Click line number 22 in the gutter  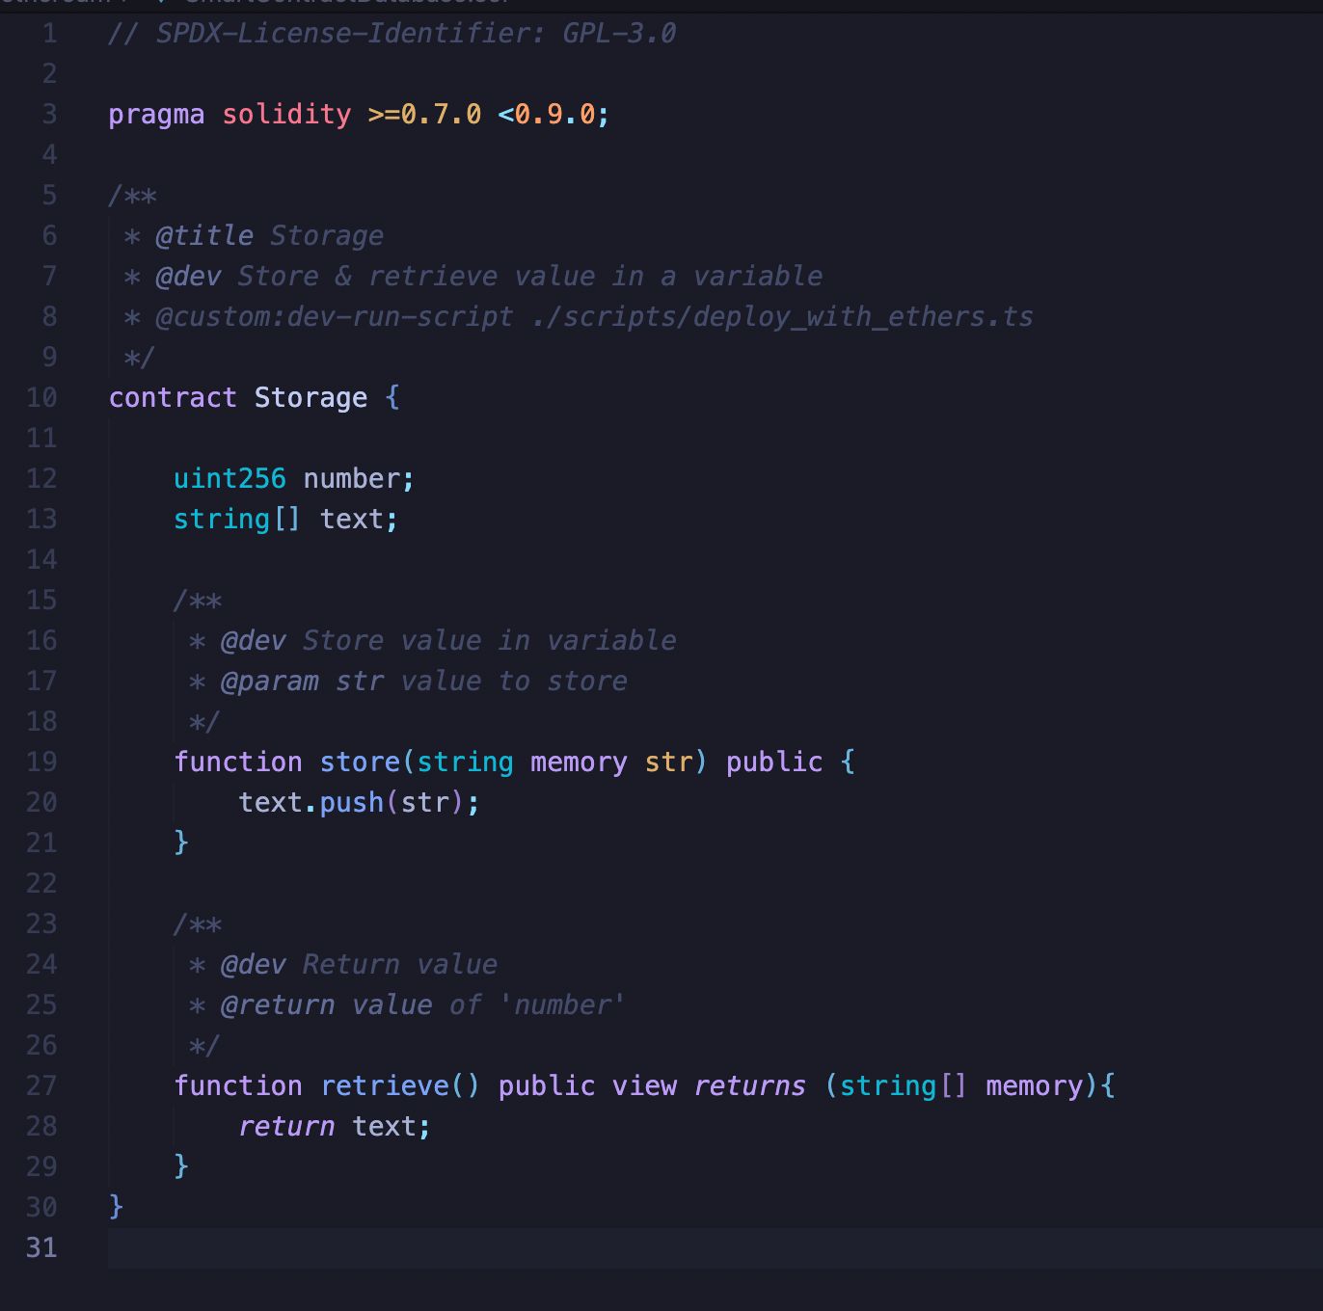point(41,884)
